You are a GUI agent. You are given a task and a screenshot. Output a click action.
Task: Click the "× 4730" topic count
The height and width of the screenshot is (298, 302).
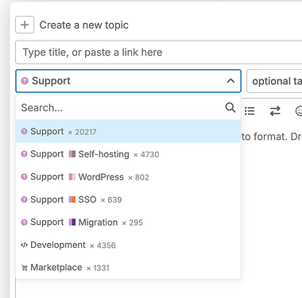[146, 154]
